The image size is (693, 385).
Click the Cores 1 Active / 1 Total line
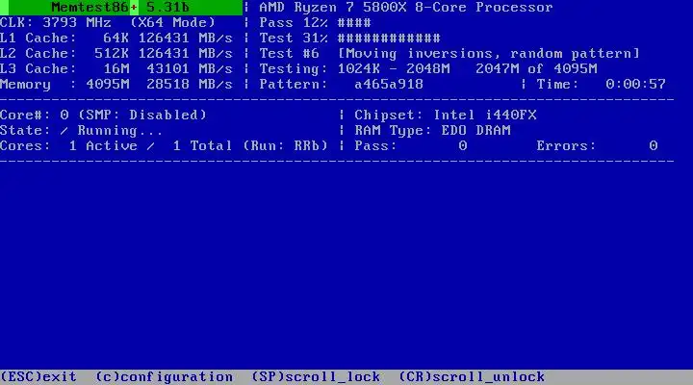pos(164,146)
